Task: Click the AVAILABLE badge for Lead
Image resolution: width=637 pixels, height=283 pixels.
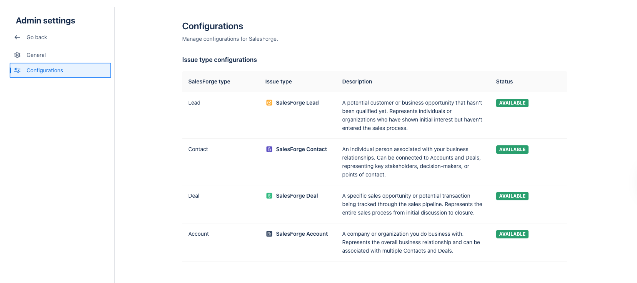Action: pos(512,103)
